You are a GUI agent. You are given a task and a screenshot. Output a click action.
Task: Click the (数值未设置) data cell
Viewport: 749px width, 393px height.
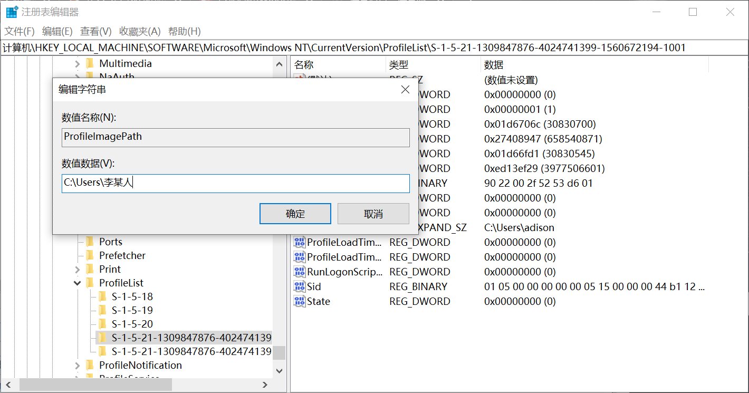[x=511, y=80]
